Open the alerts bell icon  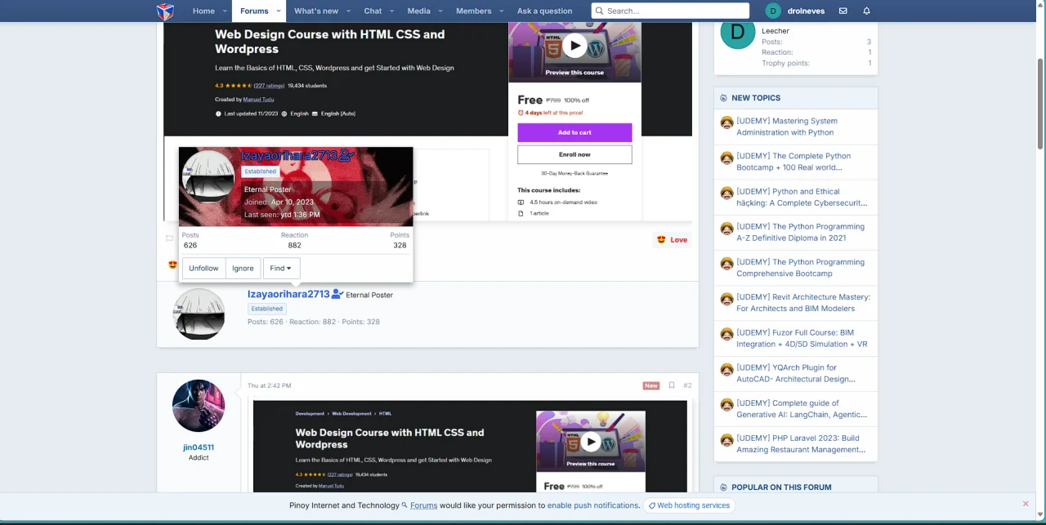tap(866, 11)
